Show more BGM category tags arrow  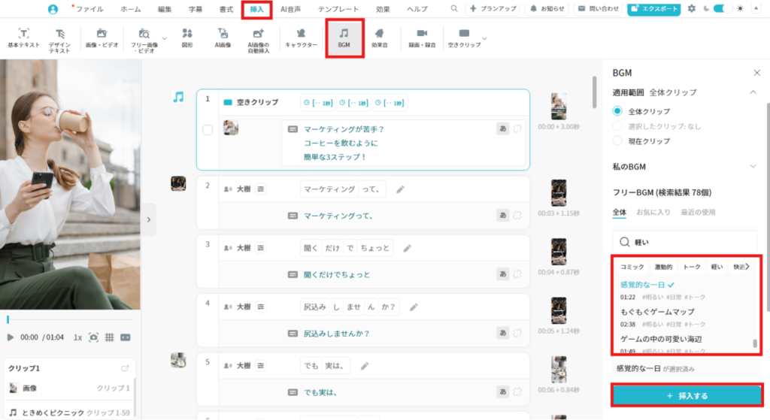pos(747,267)
